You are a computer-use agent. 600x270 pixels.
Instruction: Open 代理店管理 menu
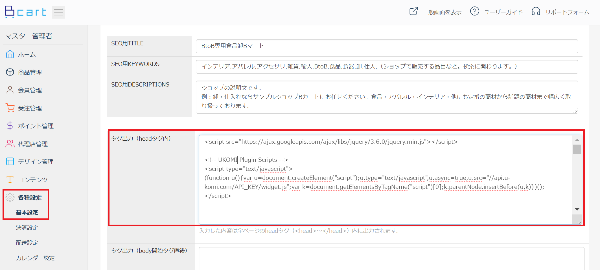click(x=33, y=144)
